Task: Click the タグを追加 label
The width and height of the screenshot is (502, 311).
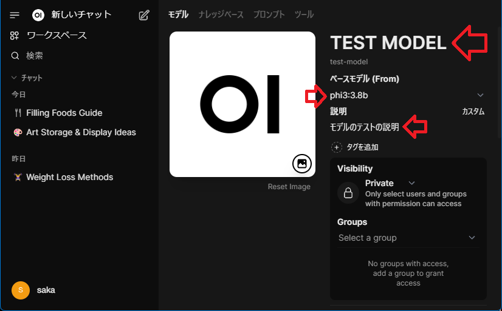Action: coord(362,147)
